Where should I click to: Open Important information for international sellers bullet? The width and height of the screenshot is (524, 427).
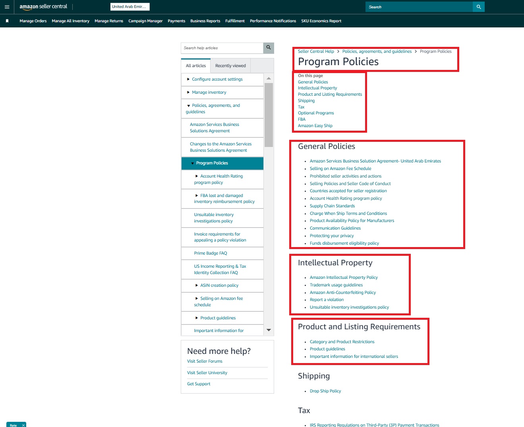(354, 357)
